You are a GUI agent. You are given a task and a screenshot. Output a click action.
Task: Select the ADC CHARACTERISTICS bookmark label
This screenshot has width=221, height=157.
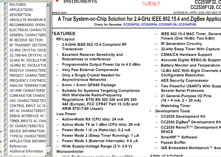coord(28,101)
